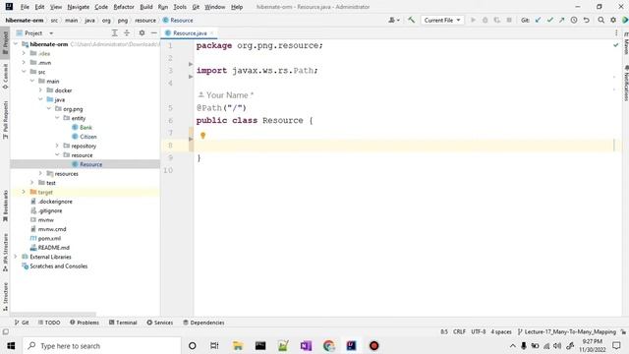
Task: Collapse the src folder
Action: [24, 72]
